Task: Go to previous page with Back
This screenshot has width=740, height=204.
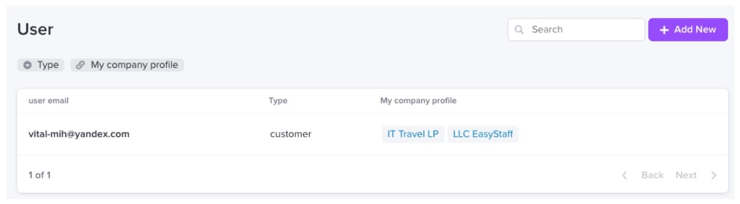Action: click(652, 175)
